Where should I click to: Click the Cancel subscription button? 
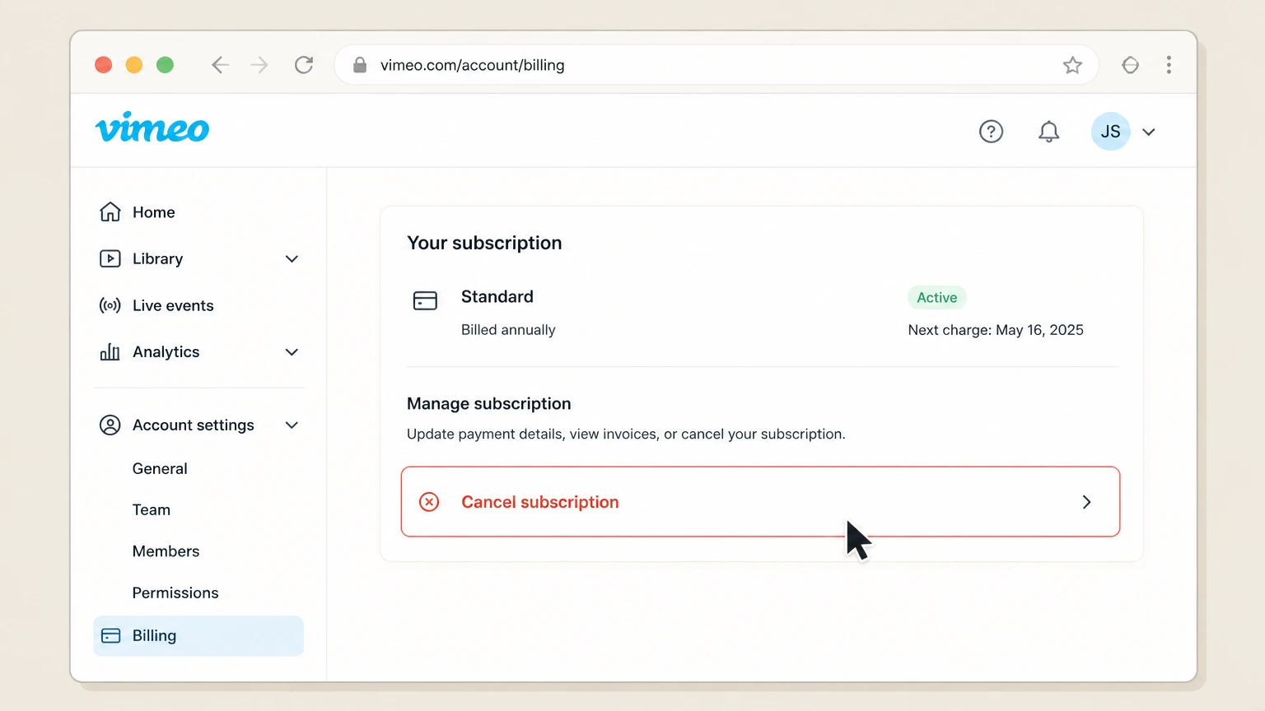point(760,502)
